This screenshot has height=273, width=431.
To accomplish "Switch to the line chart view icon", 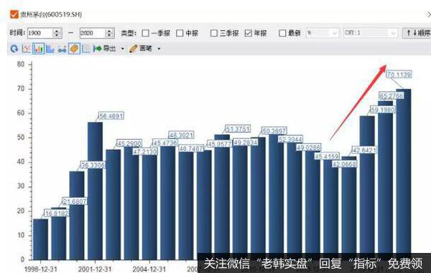I will click(x=26, y=49).
